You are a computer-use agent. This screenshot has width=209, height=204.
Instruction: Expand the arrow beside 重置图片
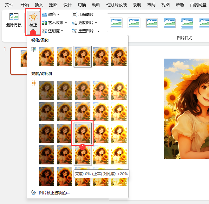pyautogui.click(x=98, y=31)
